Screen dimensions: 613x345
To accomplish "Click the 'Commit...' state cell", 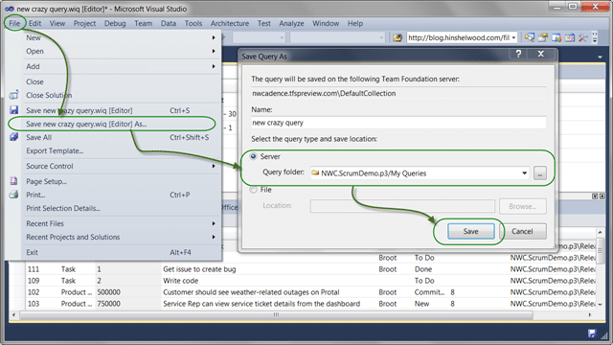I will pyautogui.click(x=429, y=292).
